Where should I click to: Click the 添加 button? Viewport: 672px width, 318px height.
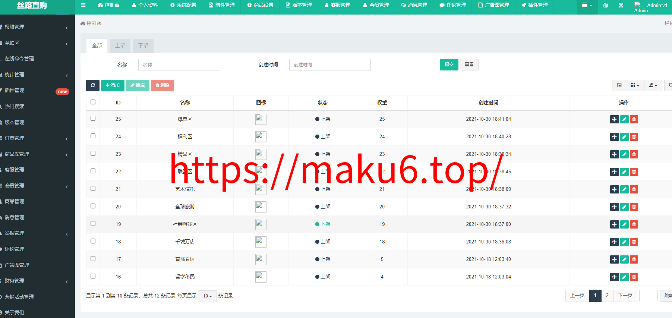coord(113,85)
